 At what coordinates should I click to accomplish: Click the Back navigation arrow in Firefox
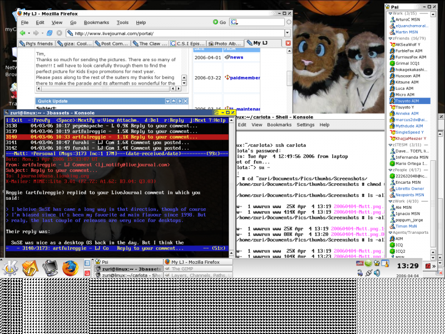tap(23, 33)
